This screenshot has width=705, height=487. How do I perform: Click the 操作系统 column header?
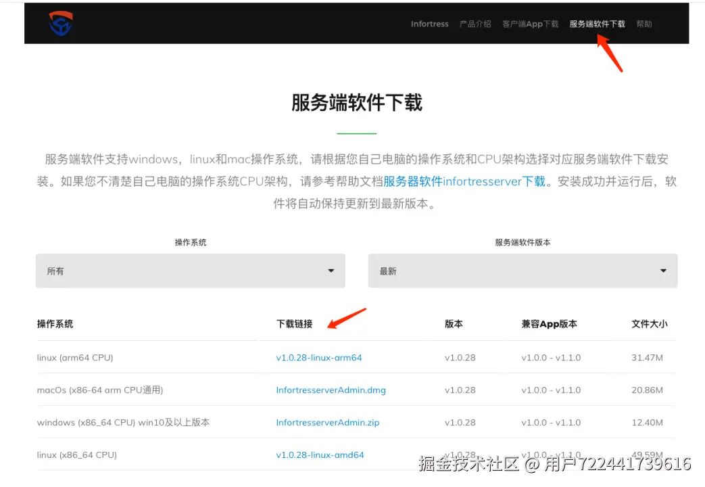pyautogui.click(x=55, y=324)
